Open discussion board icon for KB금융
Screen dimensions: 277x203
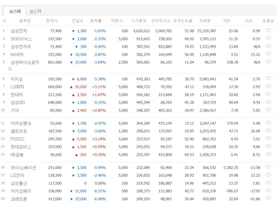coord(268,154)
